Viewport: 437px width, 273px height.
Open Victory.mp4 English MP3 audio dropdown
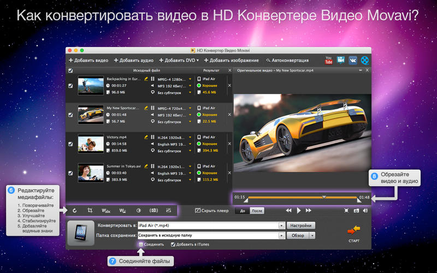[x=190, y=144]
